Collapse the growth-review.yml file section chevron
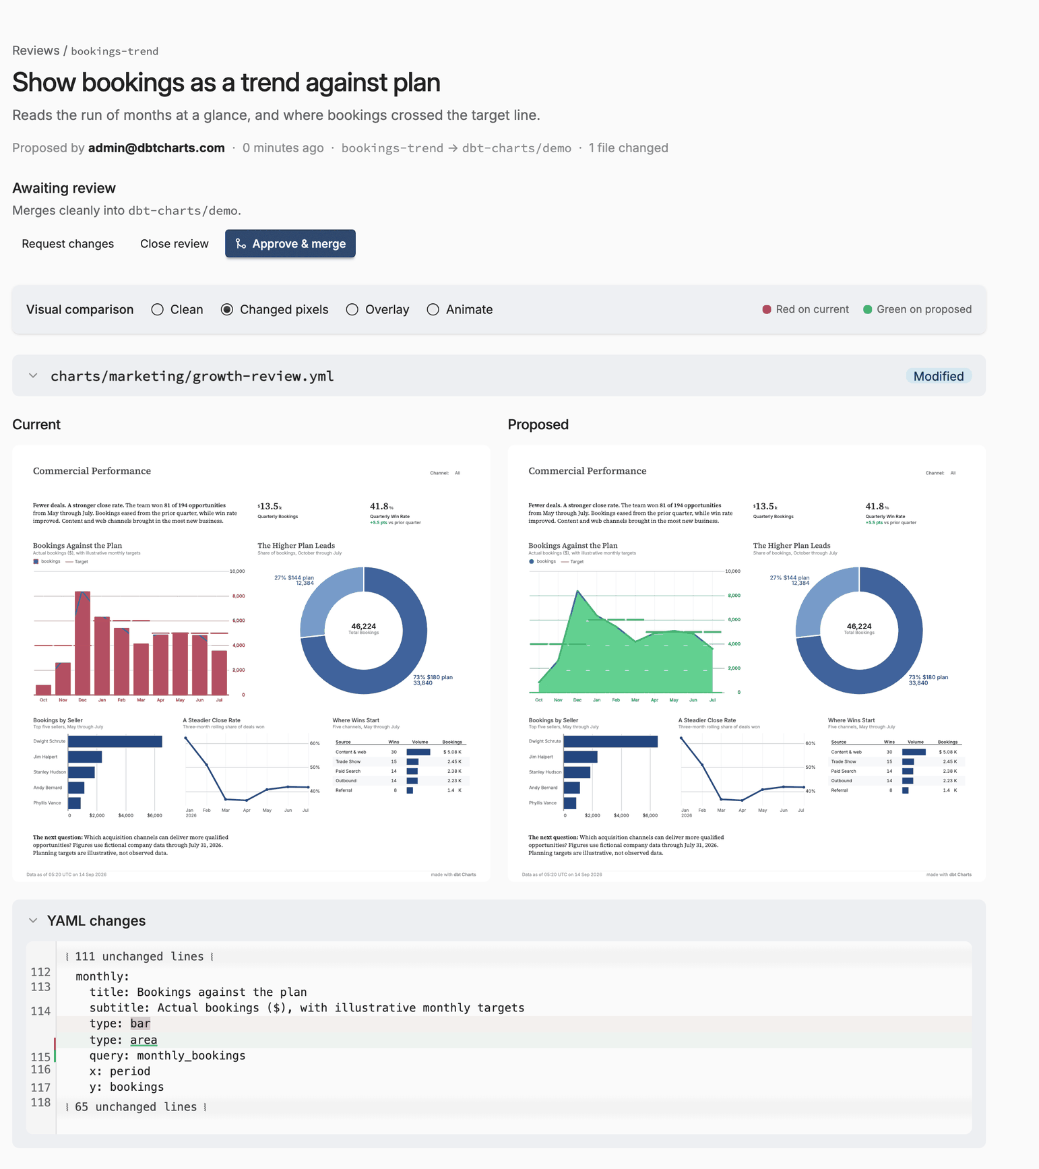 coord(33,376)
